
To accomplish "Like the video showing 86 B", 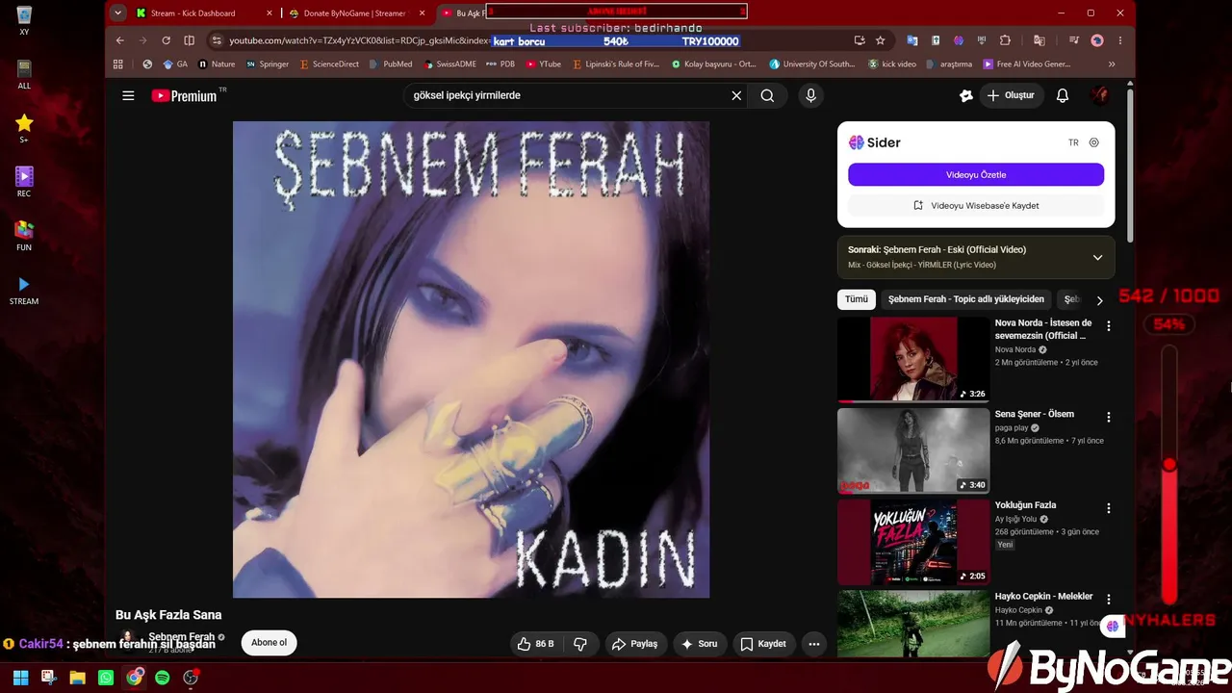I will (535, 644).
